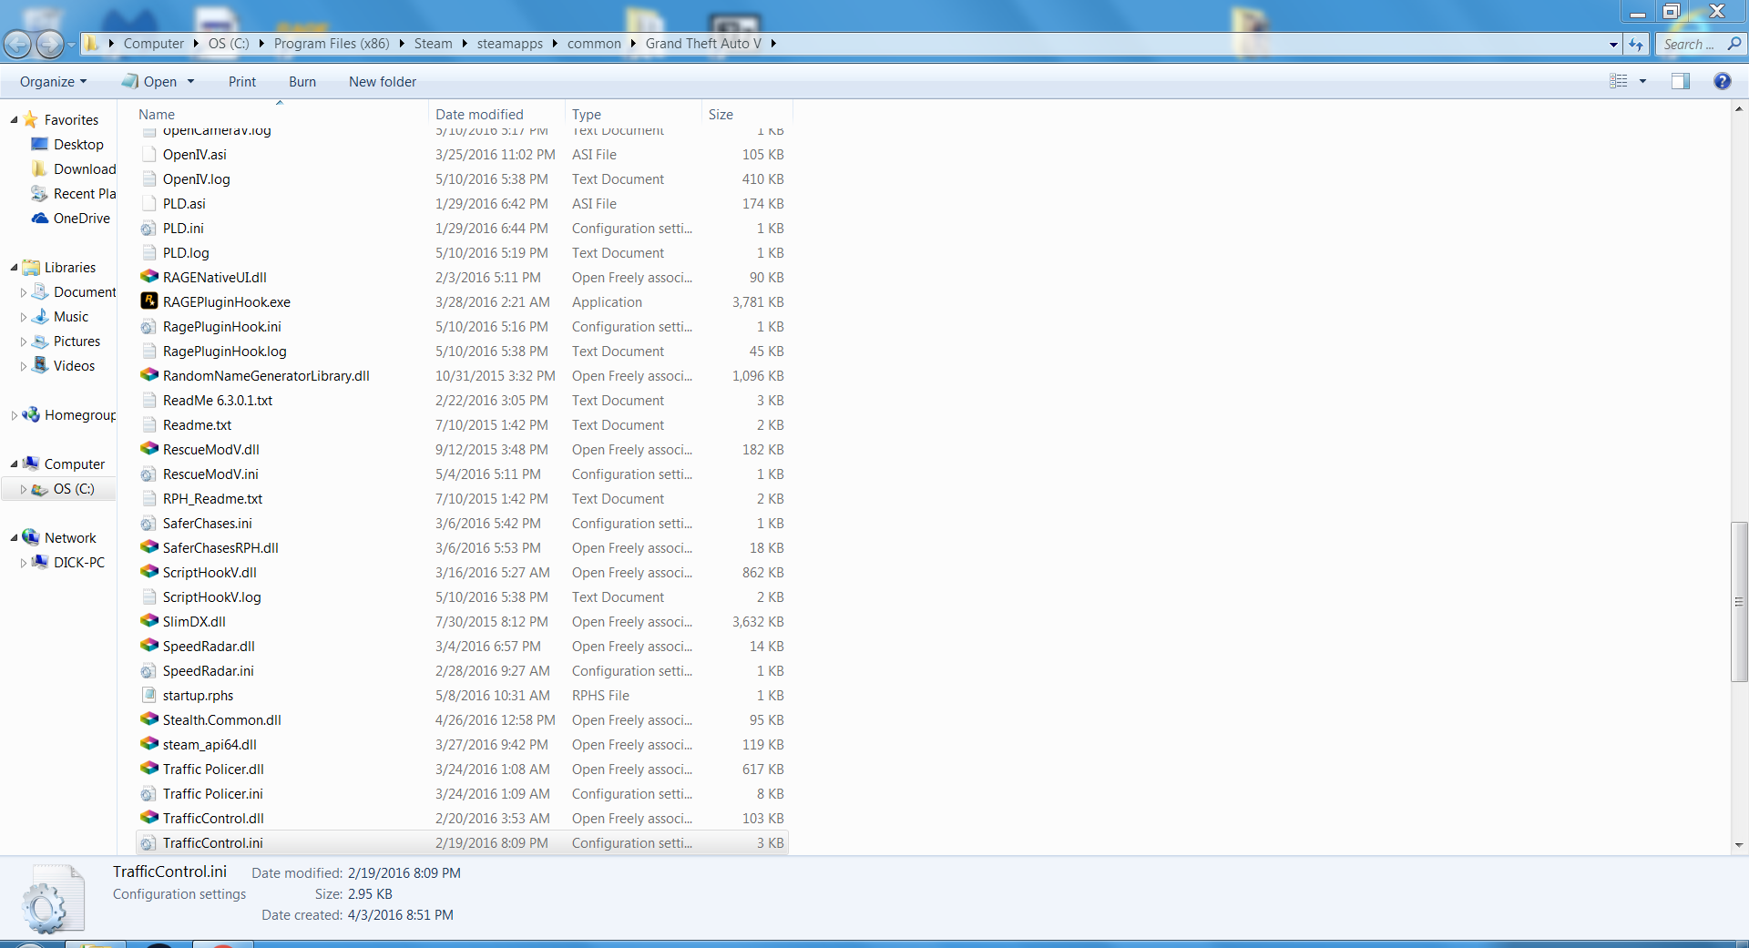Click the Back navigation arrow button
Screen dimensions: 1749x948
(17, 44)
